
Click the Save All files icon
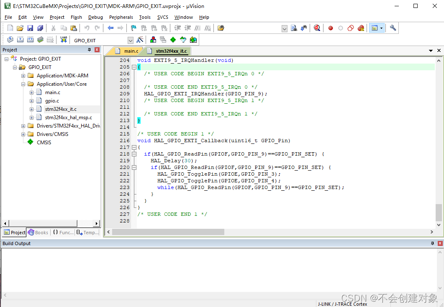coord(40,28)
